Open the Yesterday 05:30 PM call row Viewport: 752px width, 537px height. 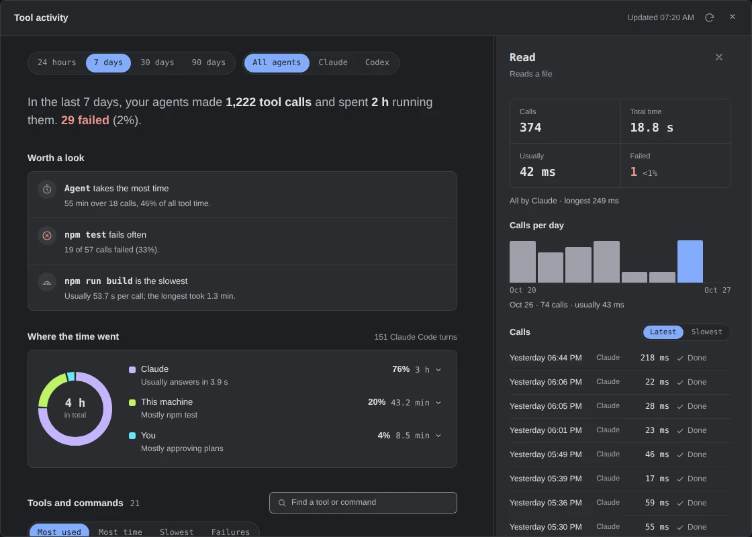point(620,527)
